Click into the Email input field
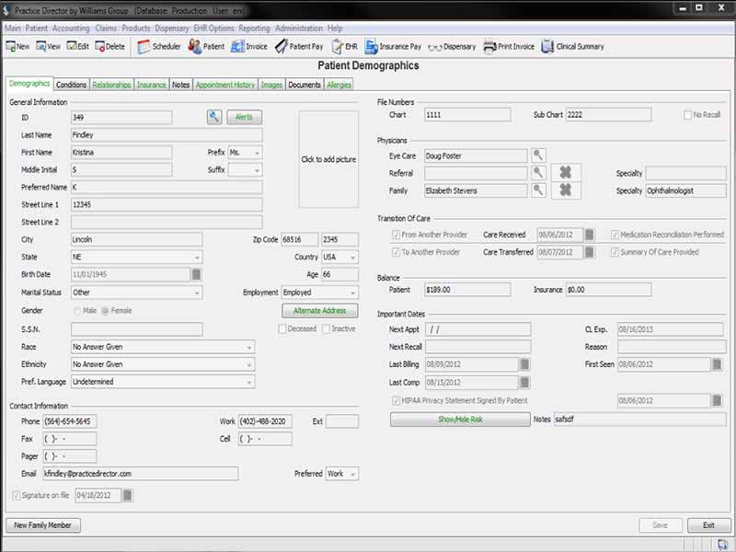Image resolution: width=736 pixels, height=552 pixels. pyautogui.click(x=141, y=474)
